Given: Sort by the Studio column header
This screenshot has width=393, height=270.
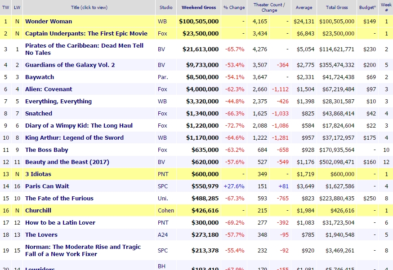Looking at the screenshot, I should (x=166, y=8).
